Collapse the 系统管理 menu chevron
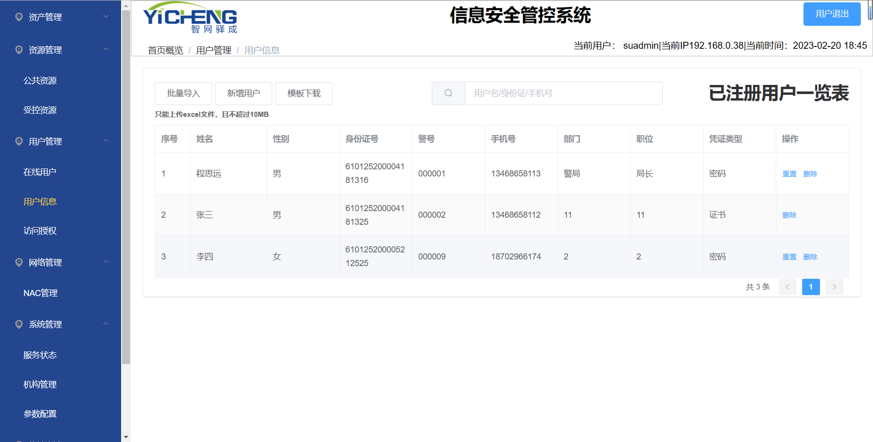 (x=106, y=324)
